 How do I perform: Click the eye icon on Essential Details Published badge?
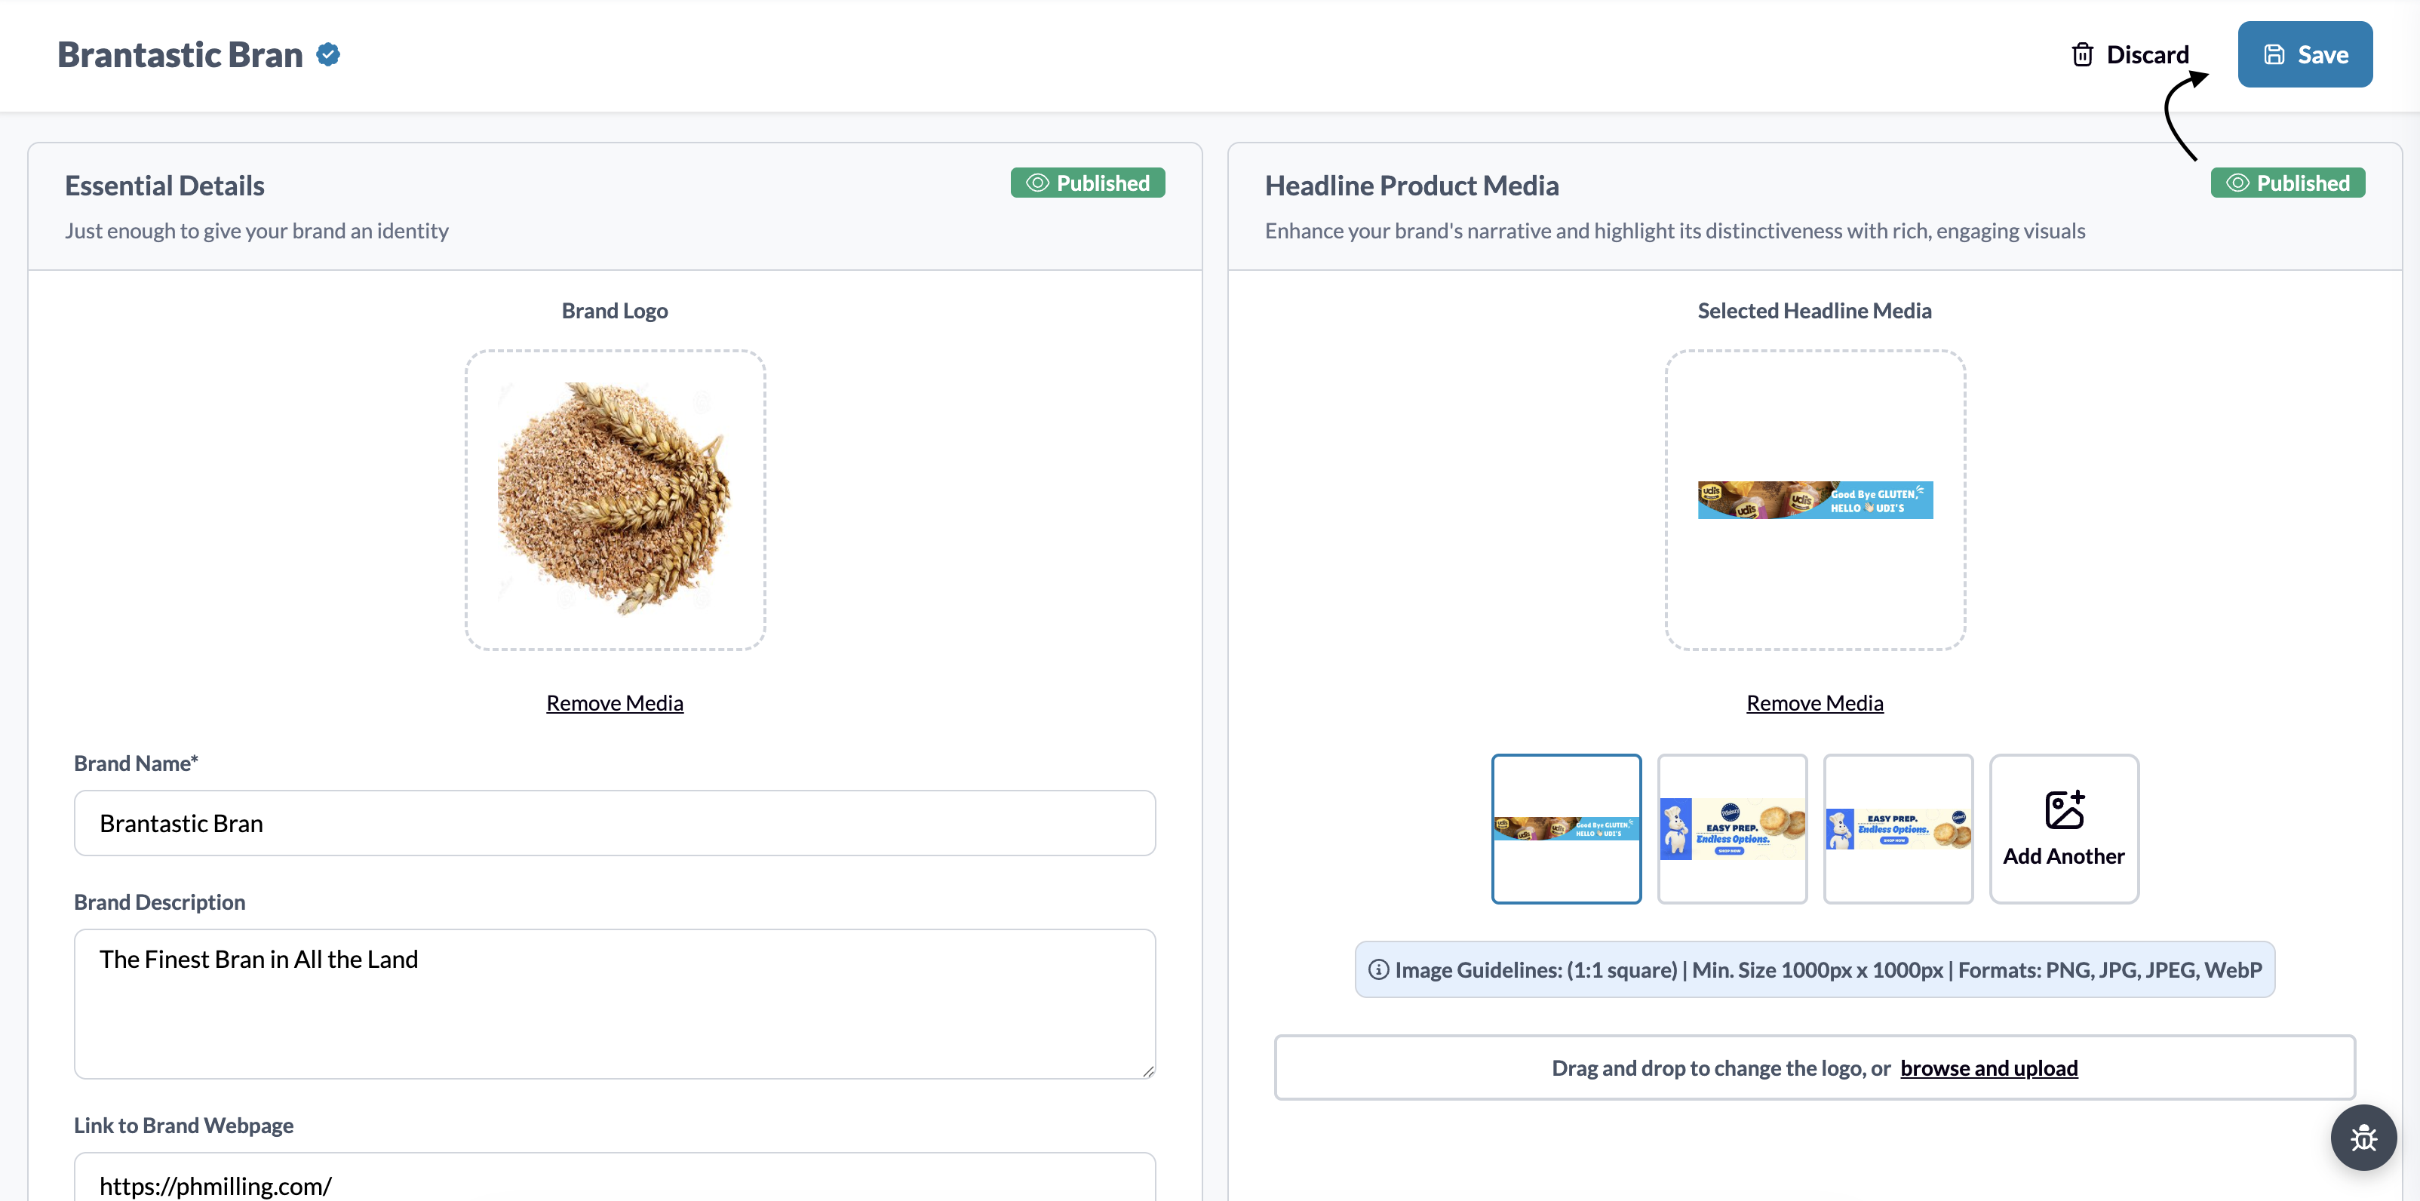coord(1037,183)
